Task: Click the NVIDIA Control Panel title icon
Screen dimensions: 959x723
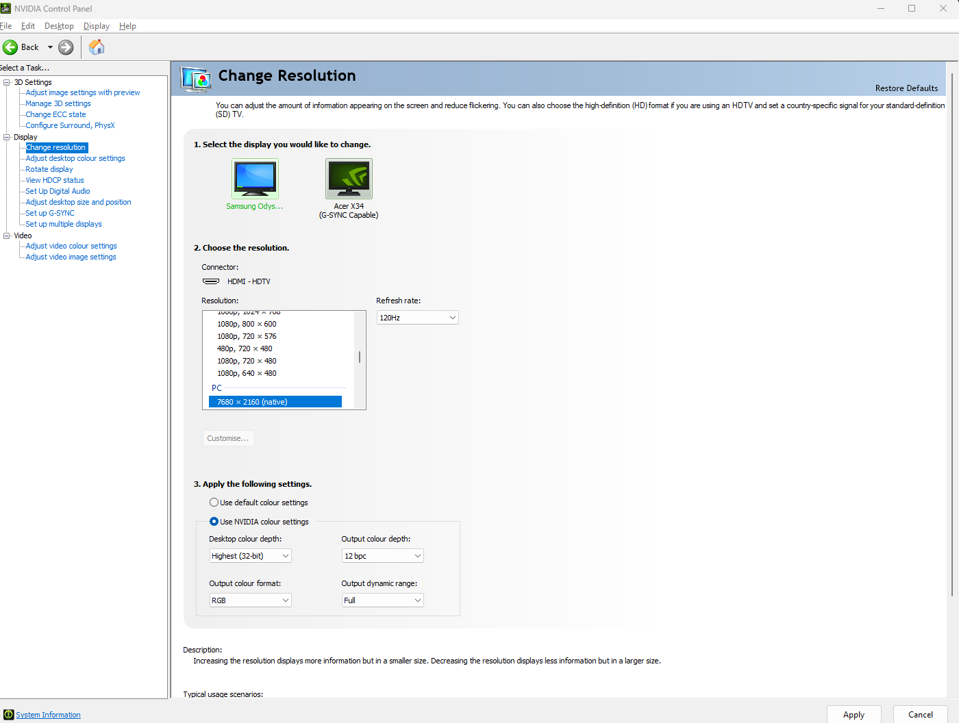Action: 5,8
